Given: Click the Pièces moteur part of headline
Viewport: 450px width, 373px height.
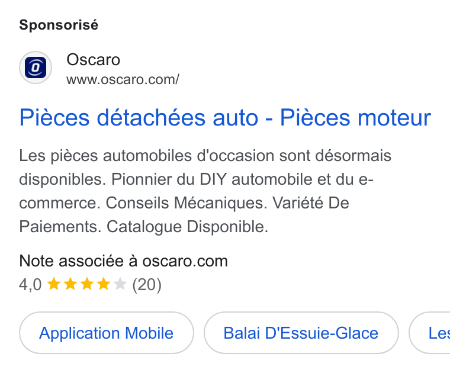Looking at the screenshot, I should point(356,118).
